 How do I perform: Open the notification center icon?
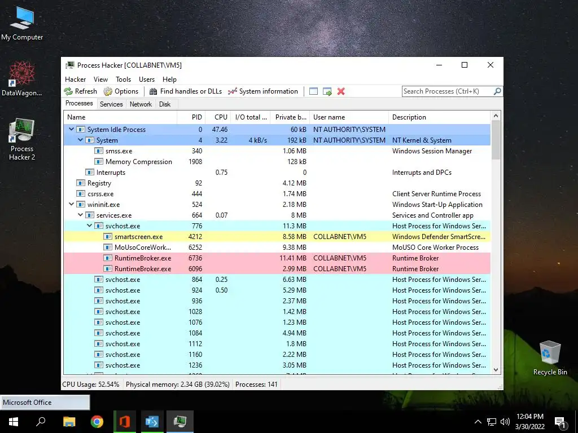pos(561,422)
